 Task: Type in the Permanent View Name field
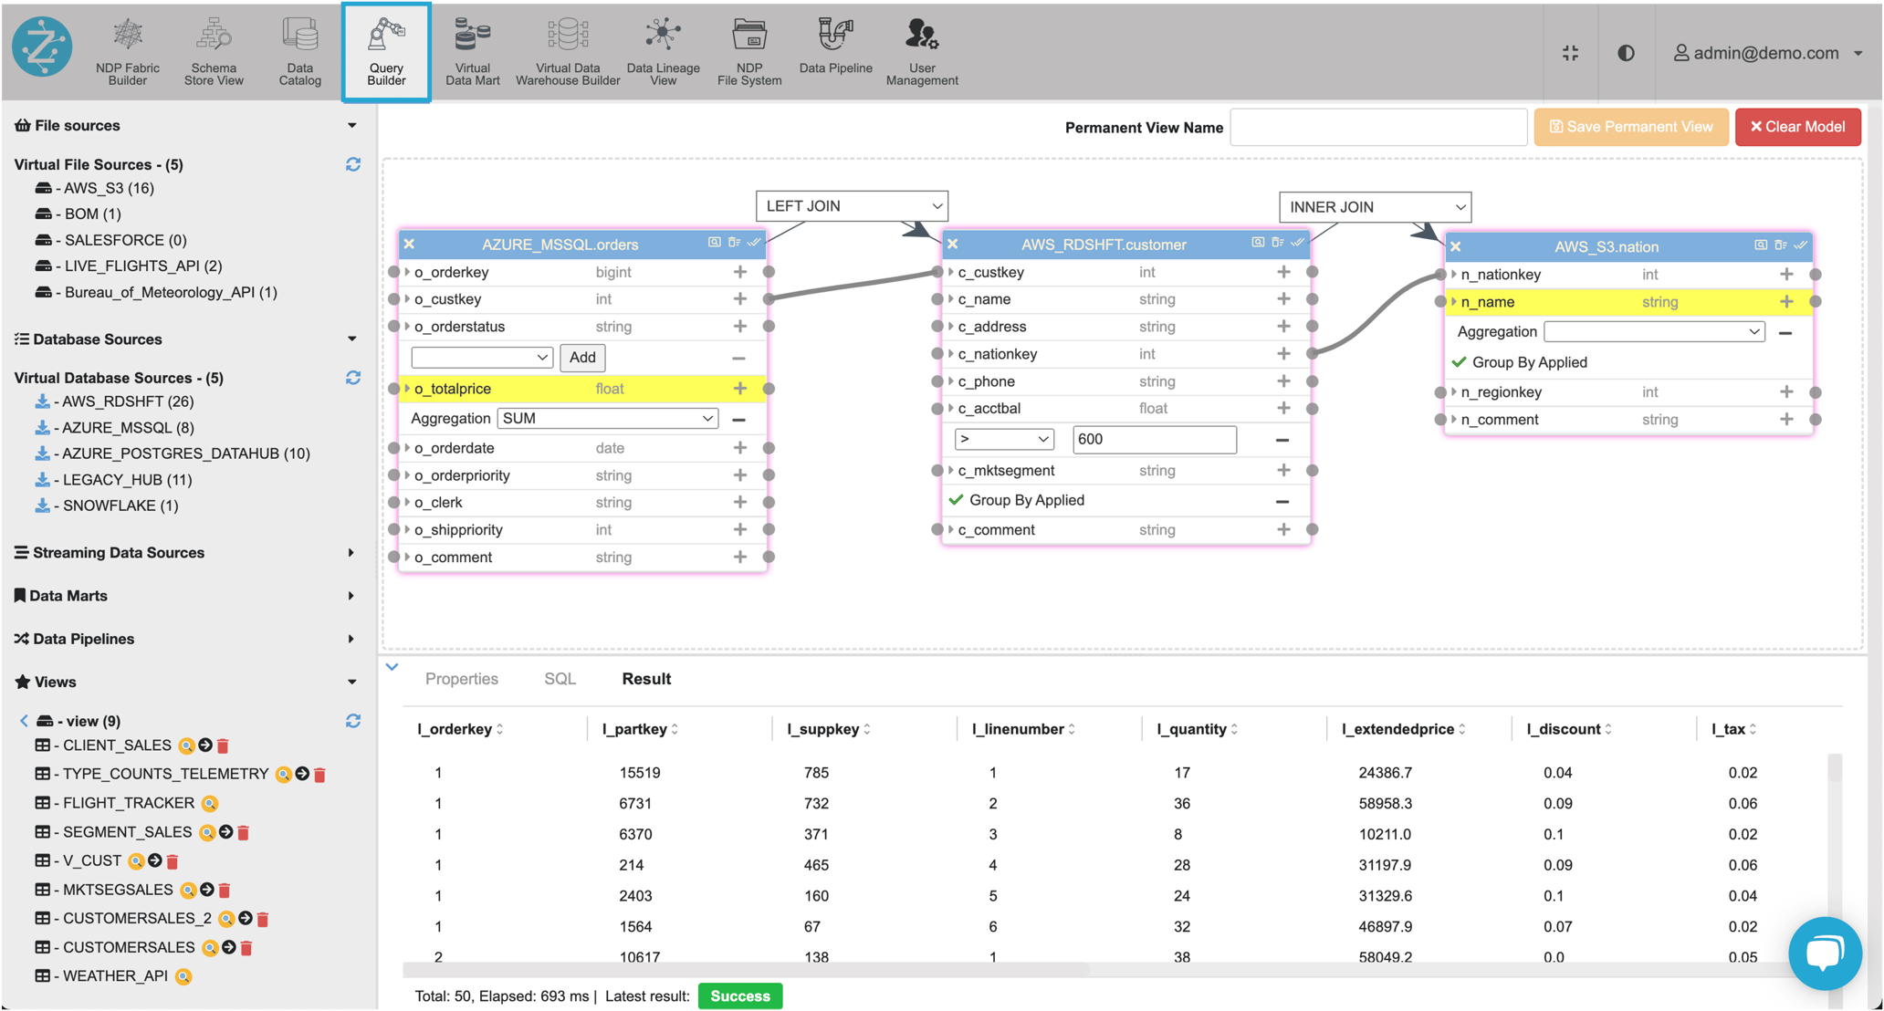click(x=1377, y=127)
